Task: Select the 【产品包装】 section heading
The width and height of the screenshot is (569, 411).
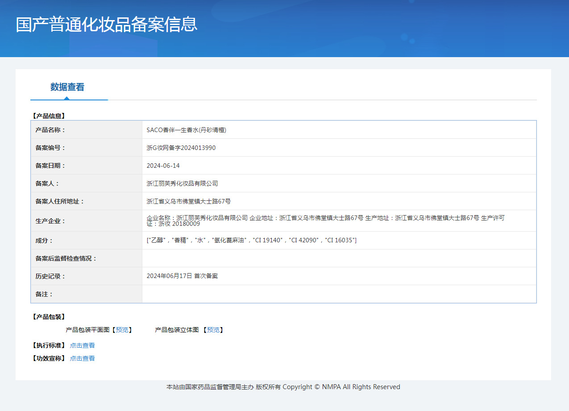Action: pyautogui.click(x=49, y=317)
